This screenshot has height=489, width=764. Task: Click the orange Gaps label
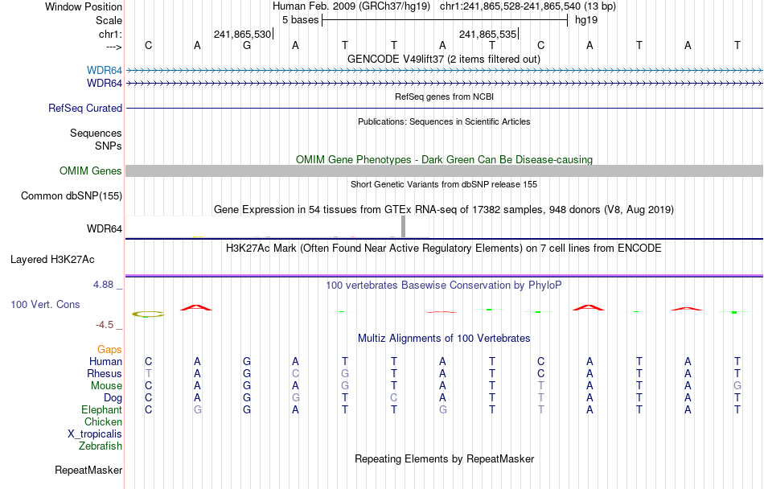(109, 349)
